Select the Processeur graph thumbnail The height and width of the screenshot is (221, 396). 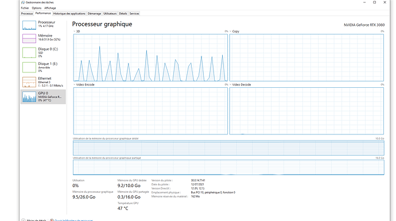(x=29, y=25)
